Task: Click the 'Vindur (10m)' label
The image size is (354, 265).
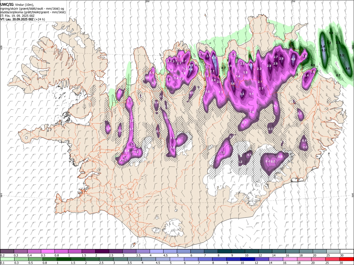Action: pyautogui.click(x=24, y=5)
